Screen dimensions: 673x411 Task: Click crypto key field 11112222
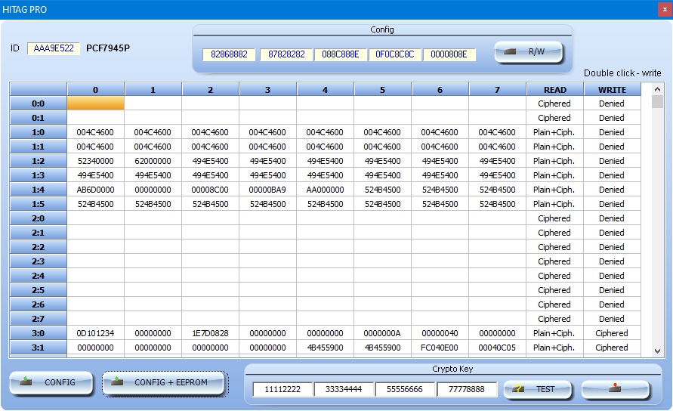point(282,389)
